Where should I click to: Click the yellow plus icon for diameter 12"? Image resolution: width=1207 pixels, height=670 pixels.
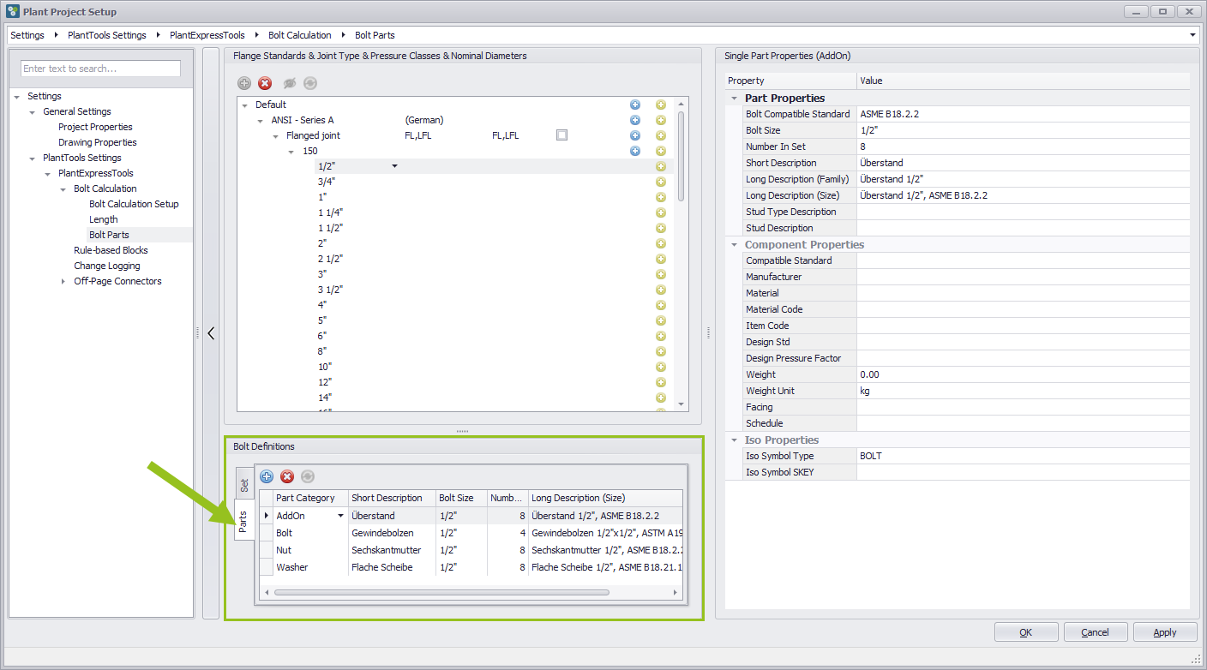coord(661,382)
